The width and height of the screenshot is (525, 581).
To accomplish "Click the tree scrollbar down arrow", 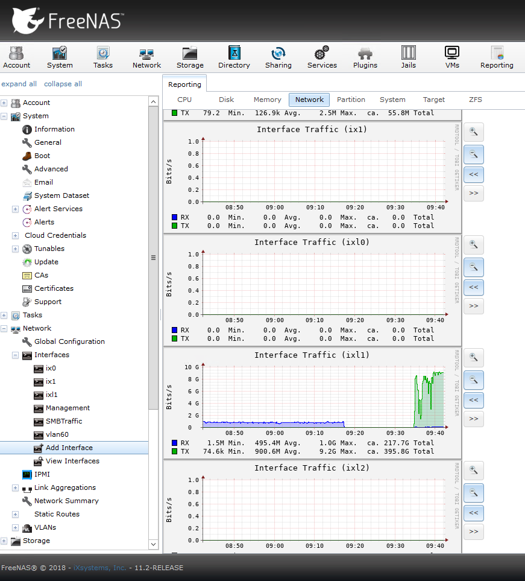I will tap(153, 544).
